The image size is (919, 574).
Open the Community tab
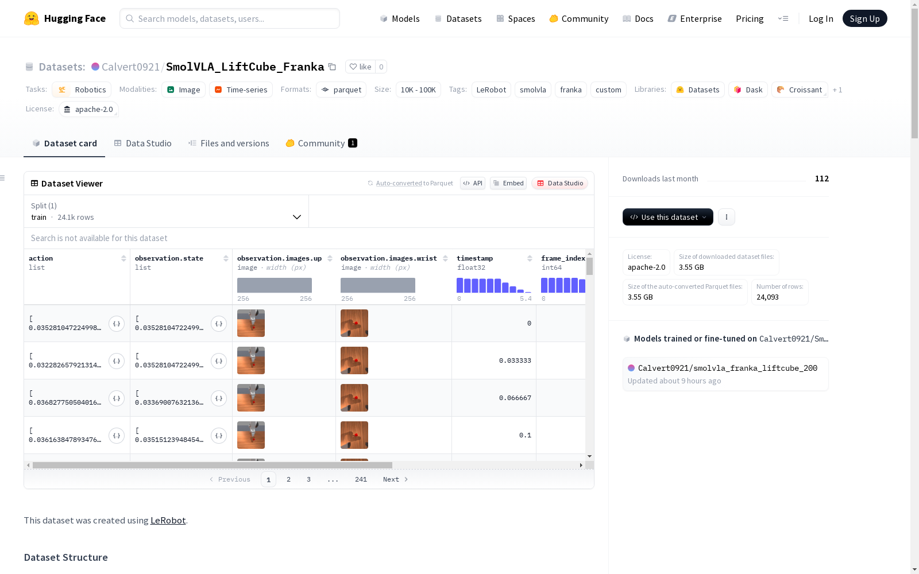tap(321, 143)
